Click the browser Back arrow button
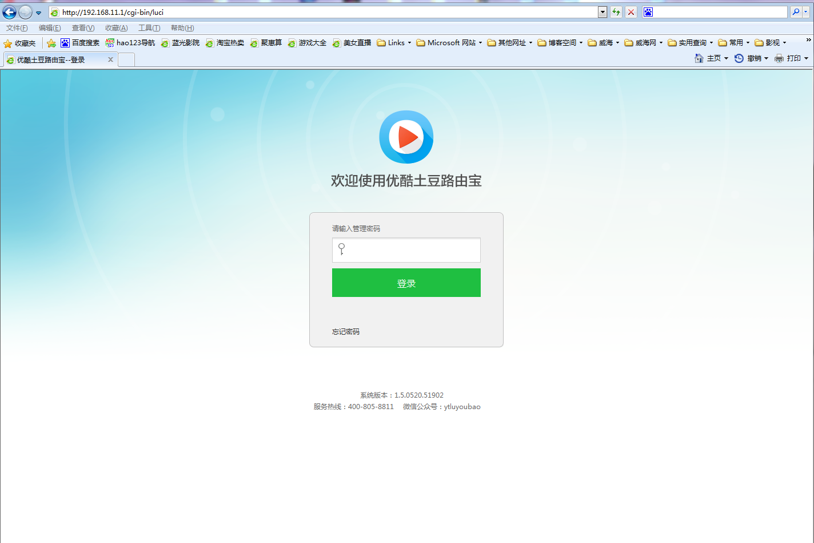The height and width of the screenshot is (543, 814). coord(10,12)
